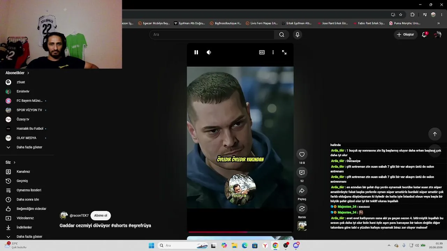Viewport: 447px width, 251px height.
Task: Open the Shorts three-dot options menu
Action: [x=273, y=52]
